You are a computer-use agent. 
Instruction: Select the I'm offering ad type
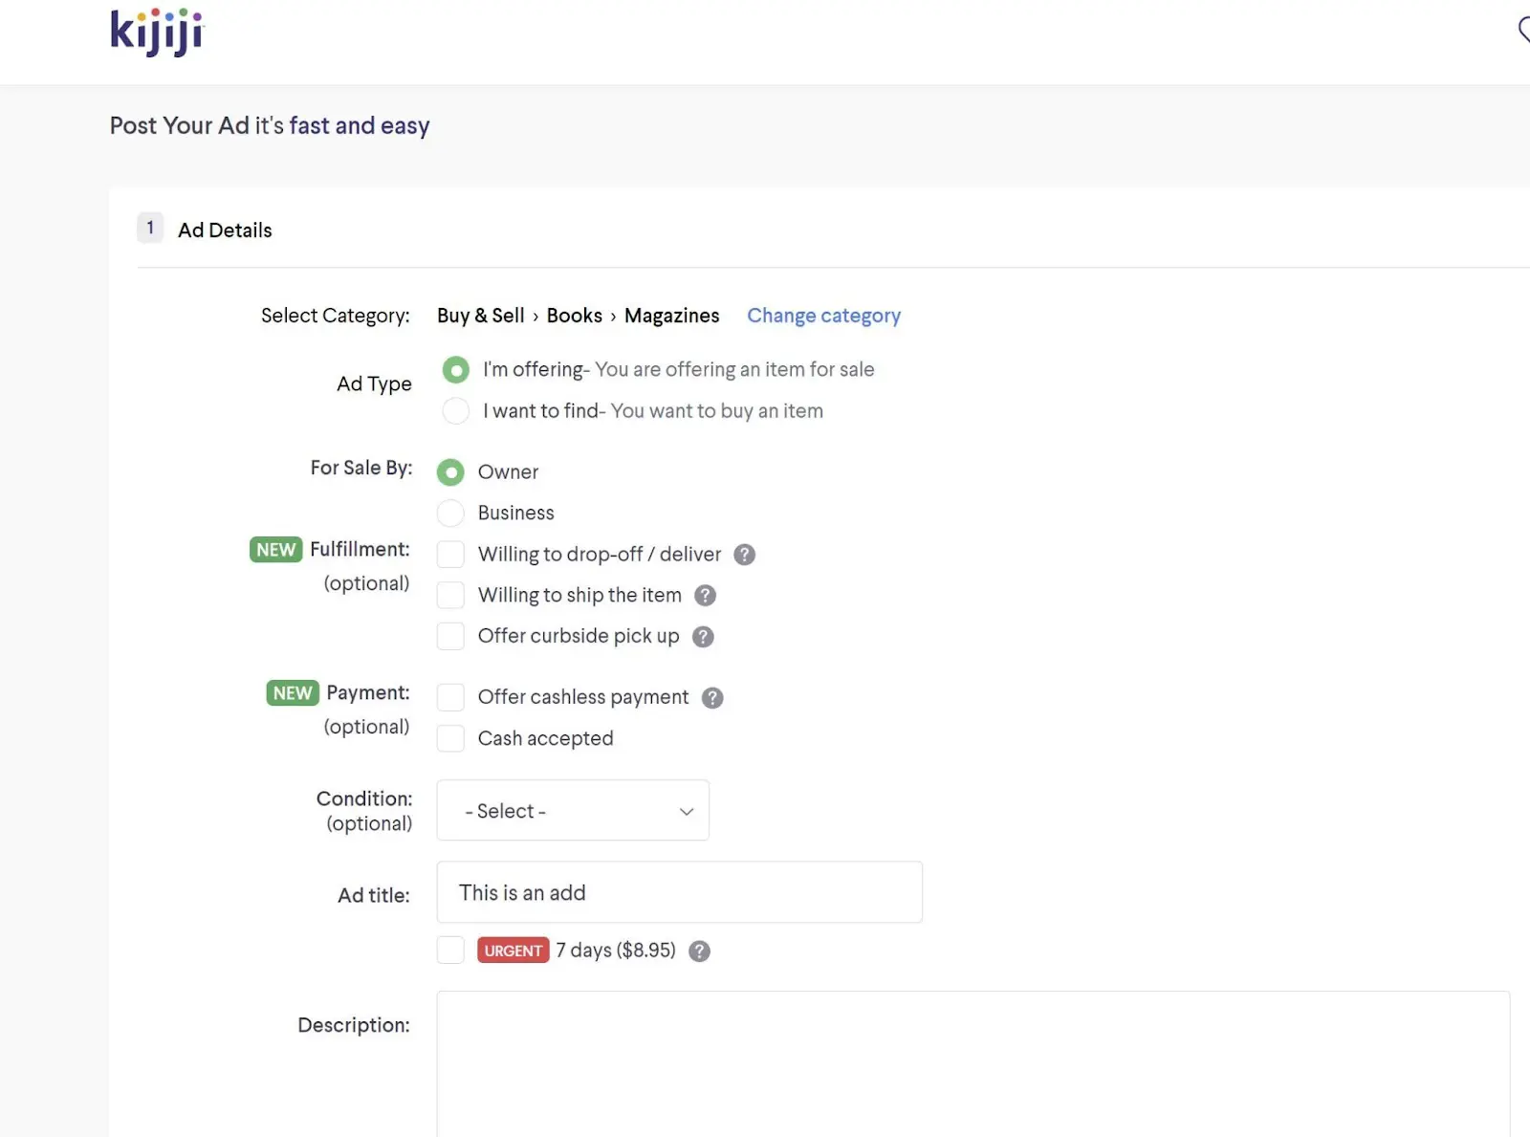tap(456, 370)
